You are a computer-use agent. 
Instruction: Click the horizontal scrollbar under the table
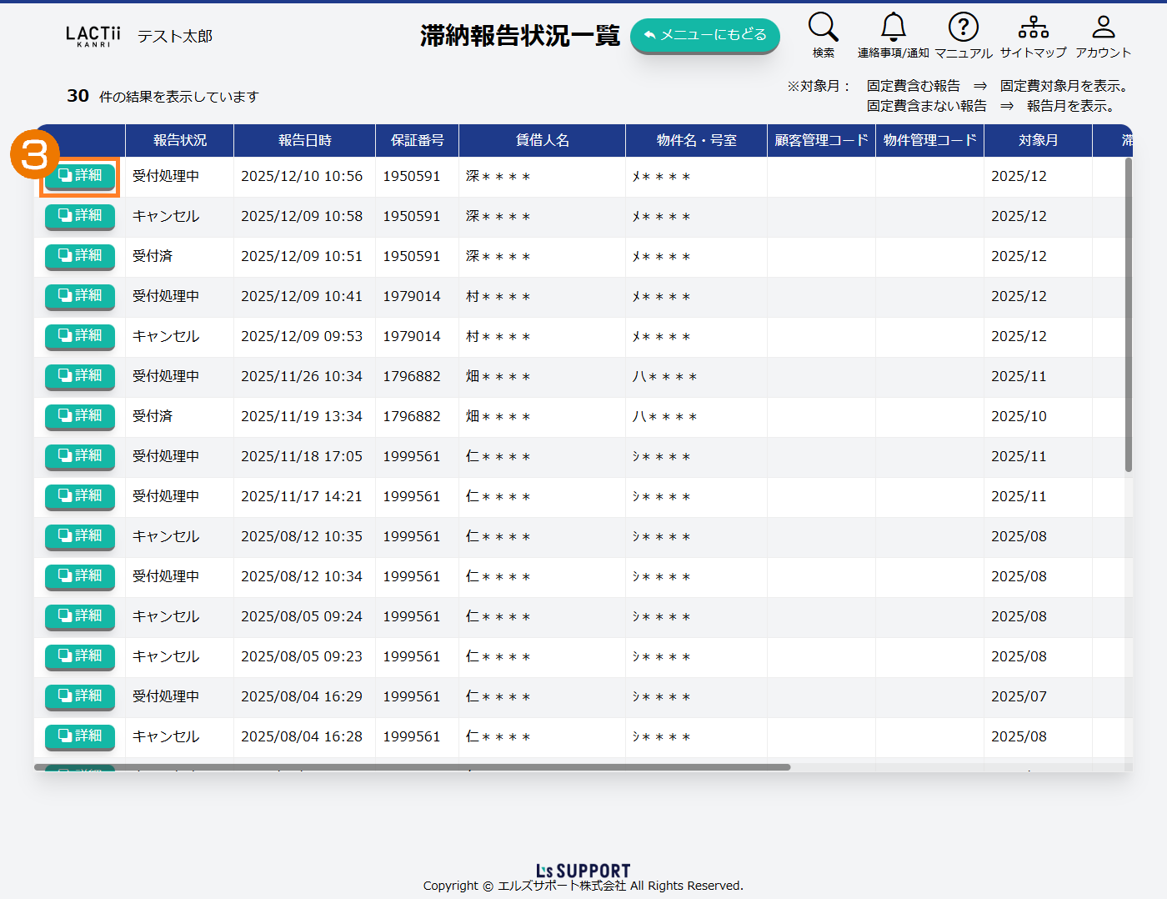[x=413, y=767]
